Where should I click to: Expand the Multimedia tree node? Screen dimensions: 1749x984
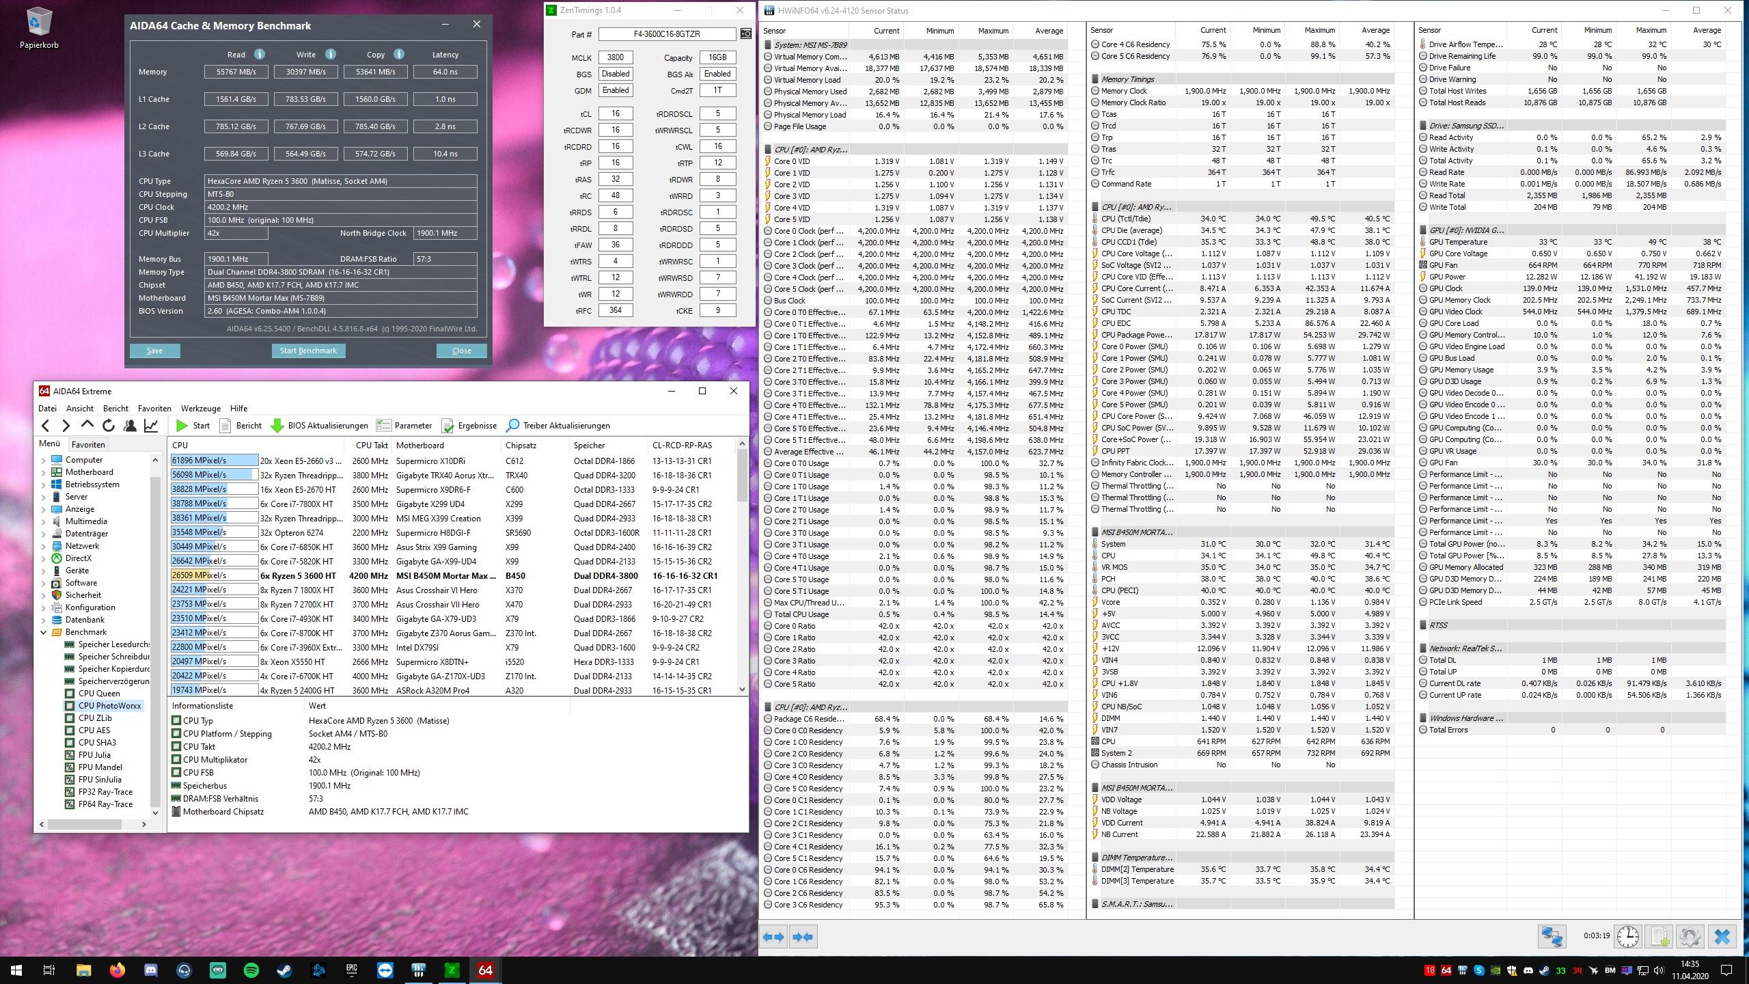click(44, 521)
